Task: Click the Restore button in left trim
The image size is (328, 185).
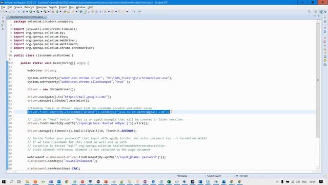Action: tap(3, 17)
